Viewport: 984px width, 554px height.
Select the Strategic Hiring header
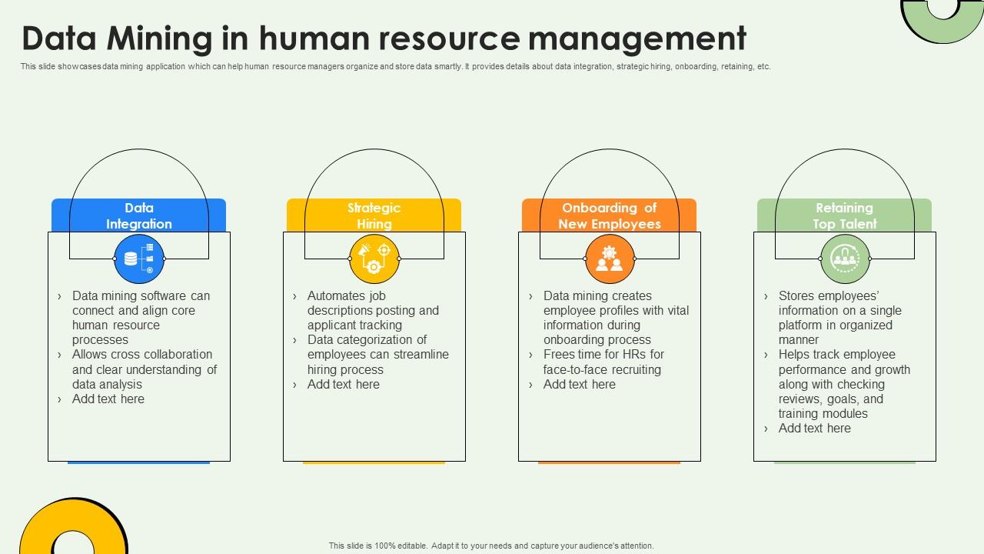[x=374, y=216]
